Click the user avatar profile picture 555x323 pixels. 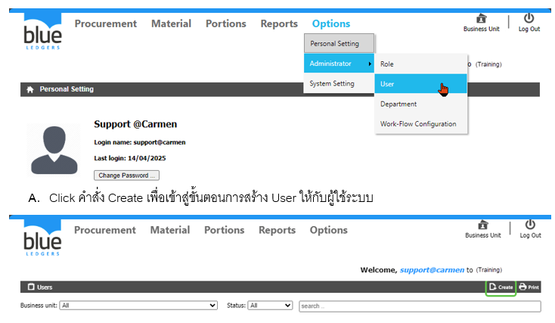pos(54,150)
